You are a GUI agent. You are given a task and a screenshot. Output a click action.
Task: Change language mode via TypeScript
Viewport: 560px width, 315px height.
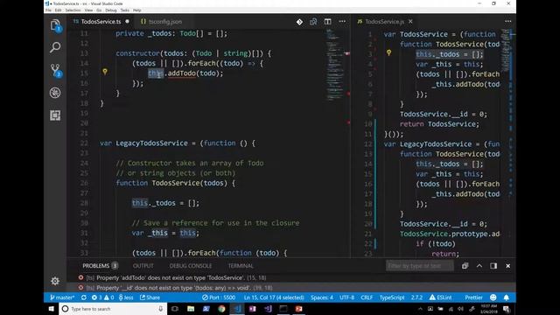tap(392, 297)
